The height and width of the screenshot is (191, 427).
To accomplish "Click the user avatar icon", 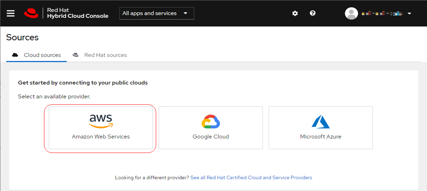I will (351, 14).
